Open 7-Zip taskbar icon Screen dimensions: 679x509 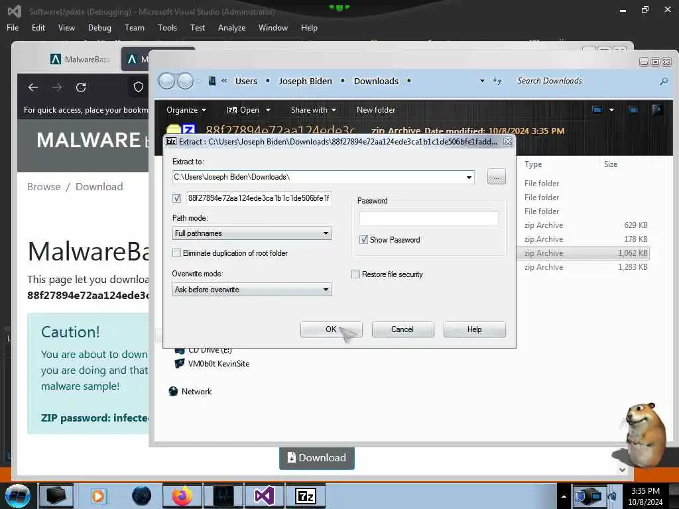(305, 496)
